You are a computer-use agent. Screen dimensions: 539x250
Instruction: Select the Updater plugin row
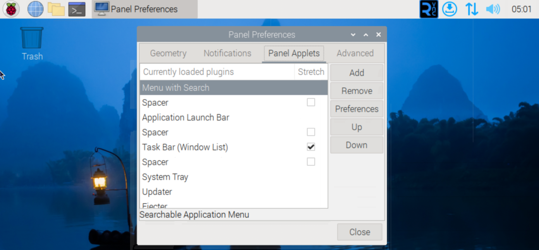pyautogui.click(x=233, y=192)
